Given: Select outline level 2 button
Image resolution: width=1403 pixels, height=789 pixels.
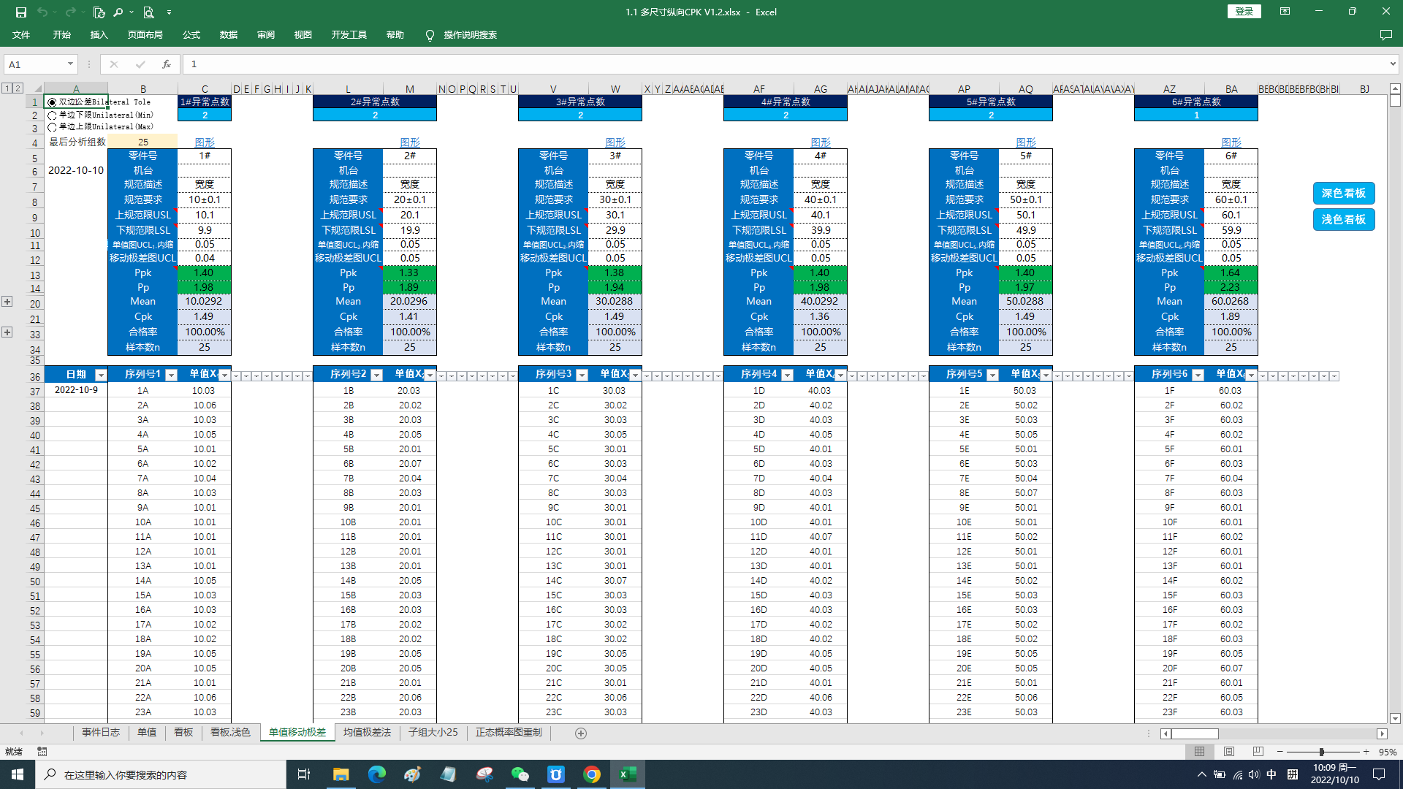Looking at the screenshot, I should [x=18, y=88].
